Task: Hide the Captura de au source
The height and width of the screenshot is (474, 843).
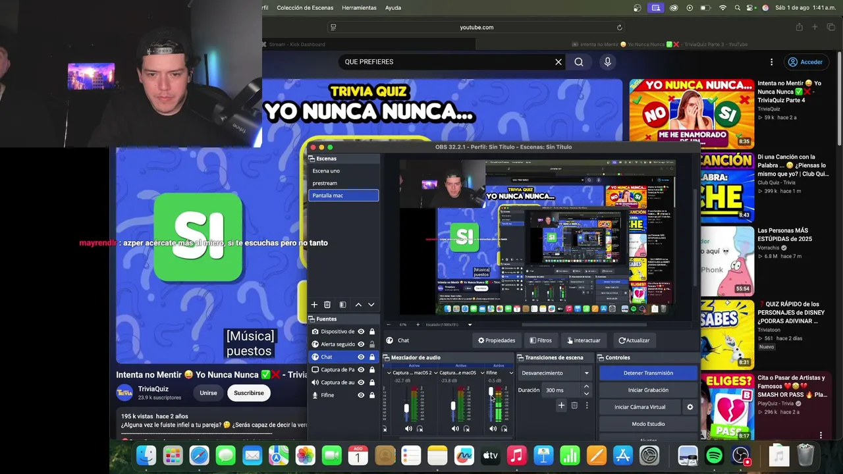Action: (361, 382)
